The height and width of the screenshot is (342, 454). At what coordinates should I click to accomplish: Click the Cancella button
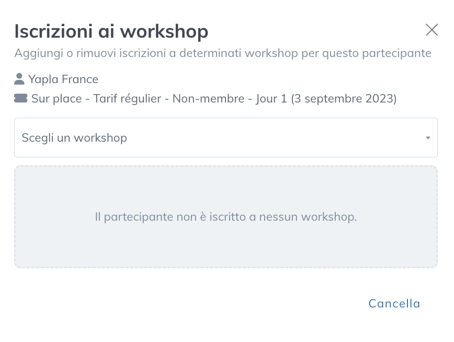pos(394,303)
